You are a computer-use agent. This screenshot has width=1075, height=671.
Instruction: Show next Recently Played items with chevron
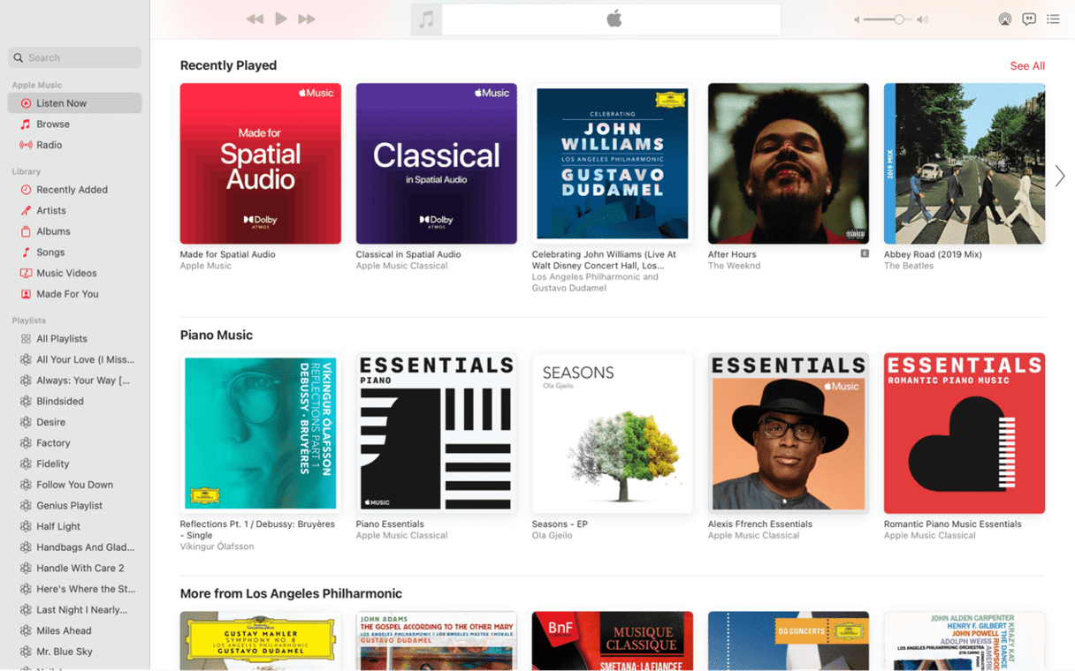pos(1060,176)
